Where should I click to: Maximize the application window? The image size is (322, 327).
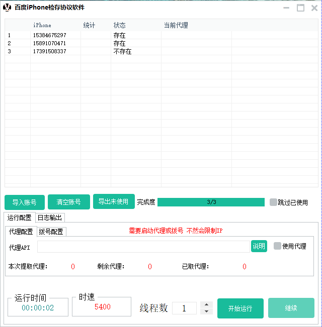tap(300, 8)
